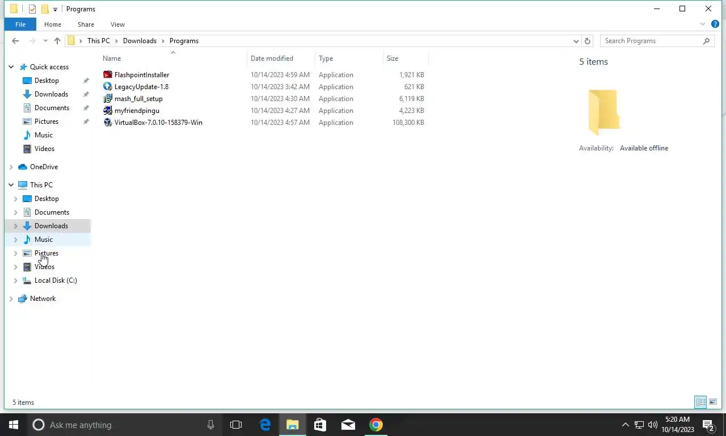Click the Quick access star icon
The height and width of the screenshot is (436, 726).
pos(23,67)
